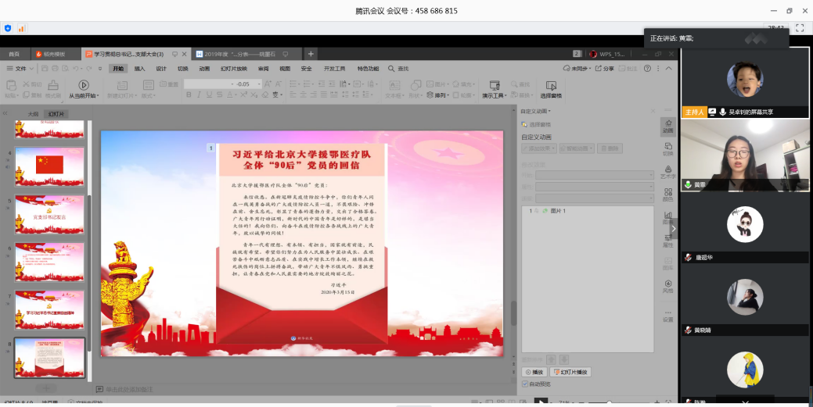Open the 设置 settings side panel icon

[x=667, y=316]
